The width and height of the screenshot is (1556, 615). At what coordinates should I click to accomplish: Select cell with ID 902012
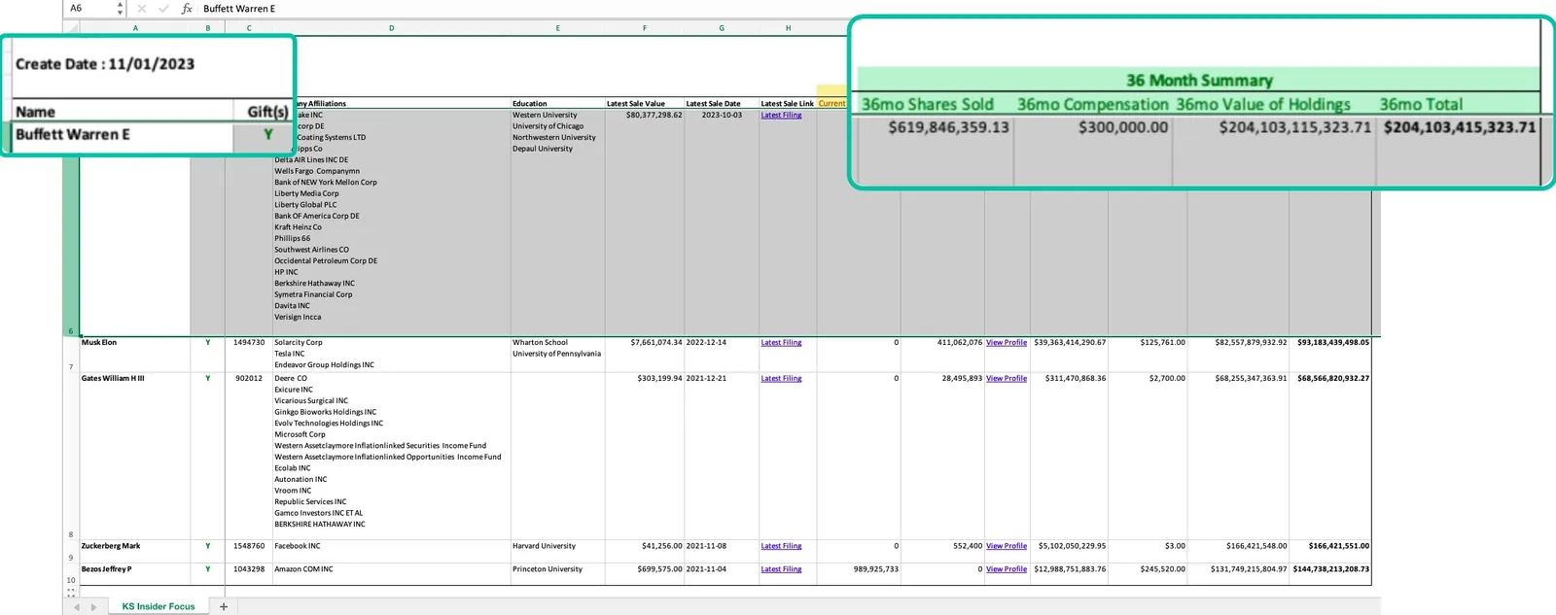click(x=249, y=456)
